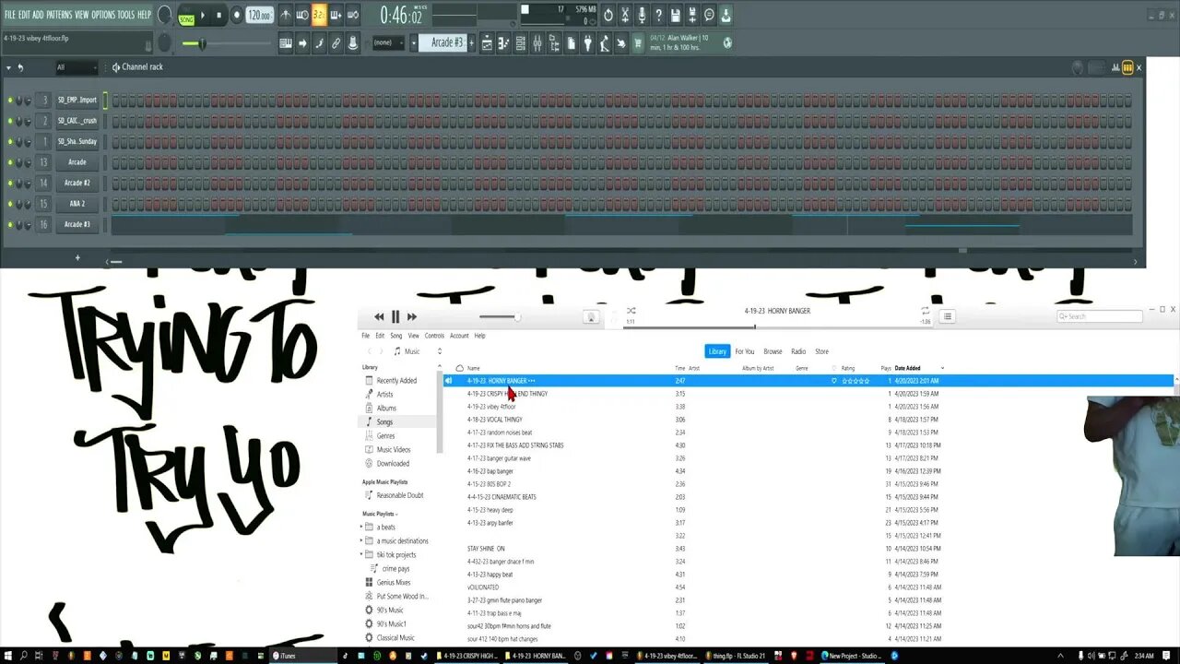Click the link chain icon in FL toolbar
The width and height of the screenshot is (1180, 664).
[x=336, y=43]
